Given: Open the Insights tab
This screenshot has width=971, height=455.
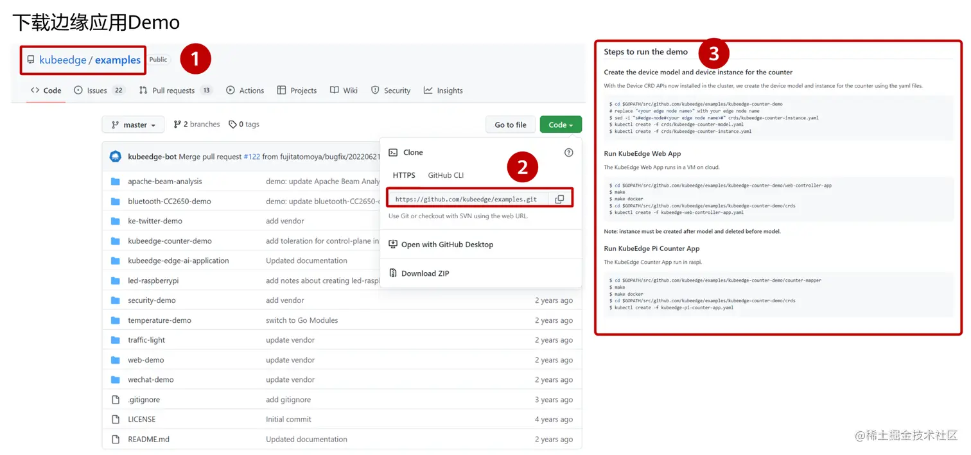Looking at the screenshot, I should click(443, 90).
